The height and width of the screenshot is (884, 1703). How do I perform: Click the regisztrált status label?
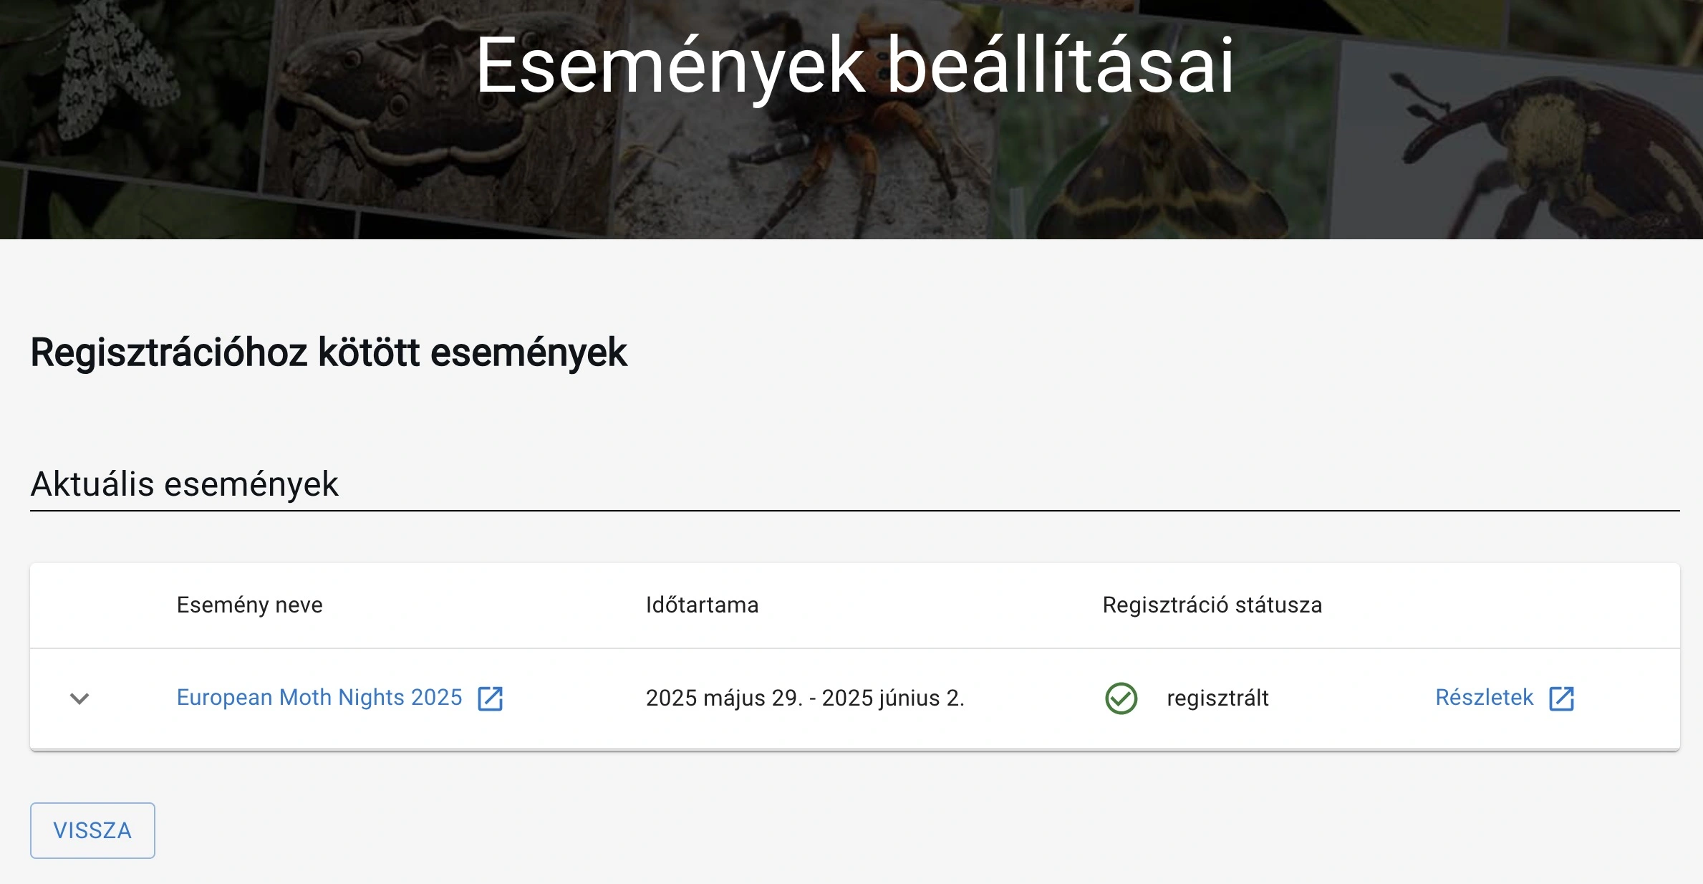1218,697
